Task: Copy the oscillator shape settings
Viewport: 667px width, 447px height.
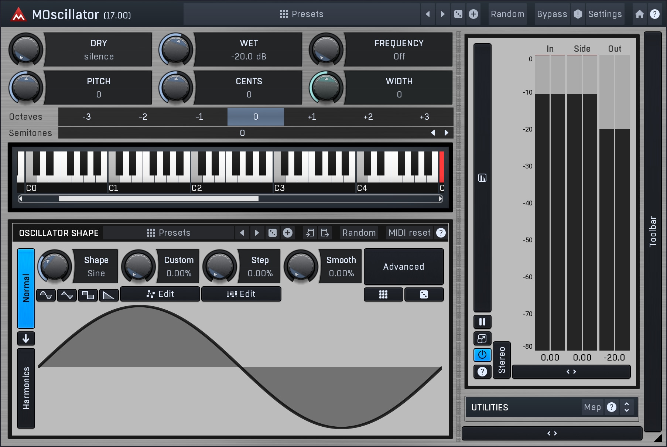Action: (310, 233)
